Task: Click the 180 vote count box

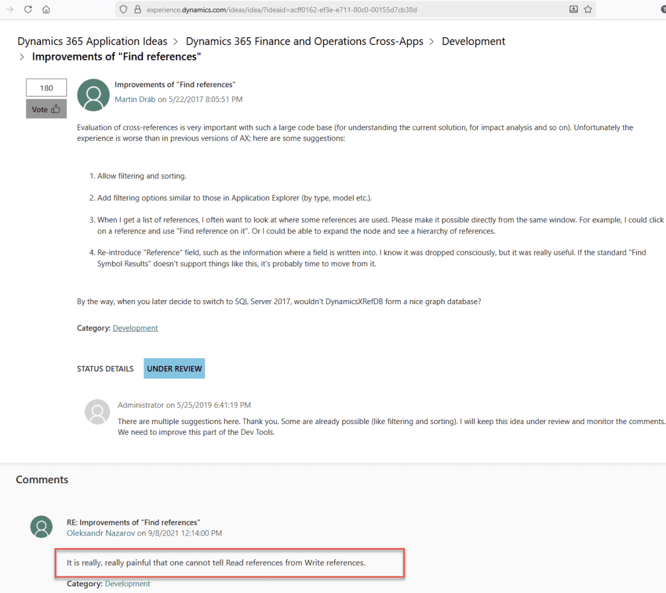Action: click(46, 88)
